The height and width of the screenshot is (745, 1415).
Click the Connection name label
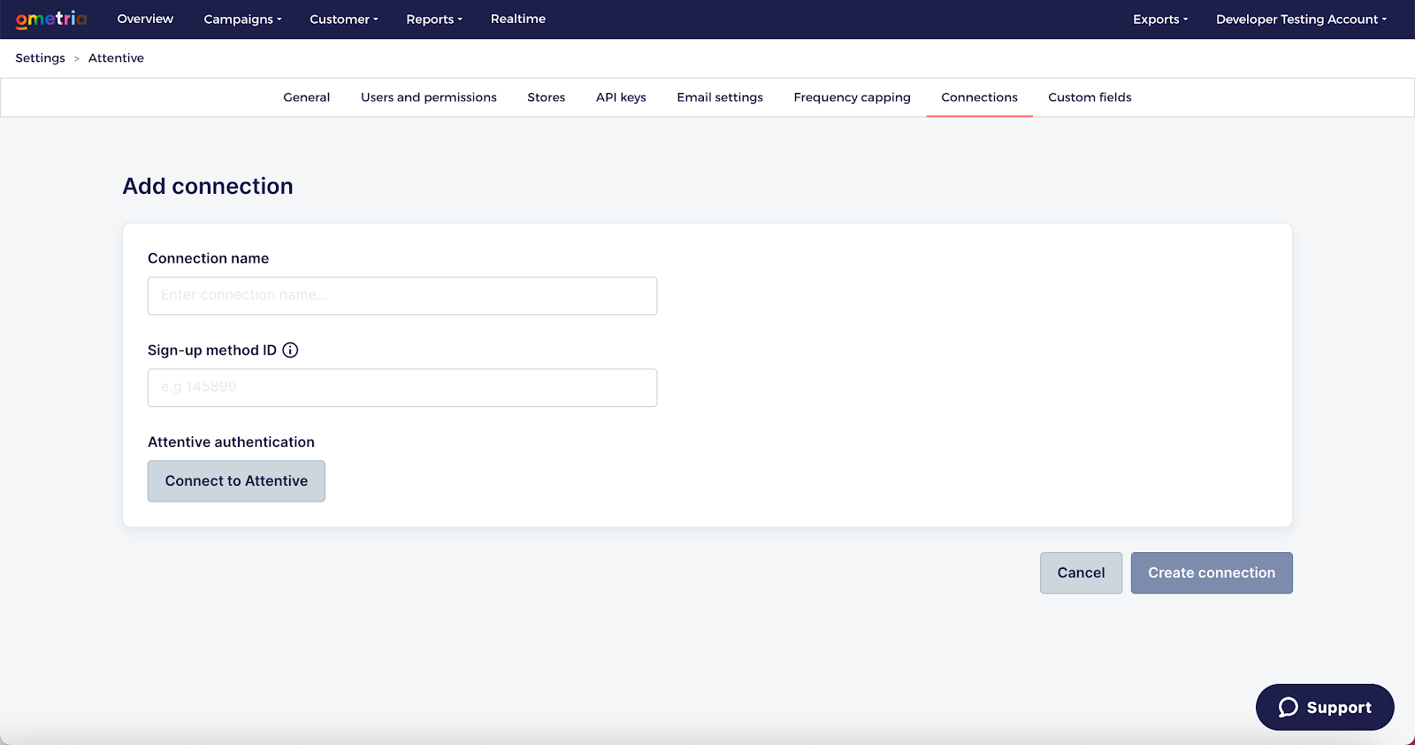(x=208, y=258)
